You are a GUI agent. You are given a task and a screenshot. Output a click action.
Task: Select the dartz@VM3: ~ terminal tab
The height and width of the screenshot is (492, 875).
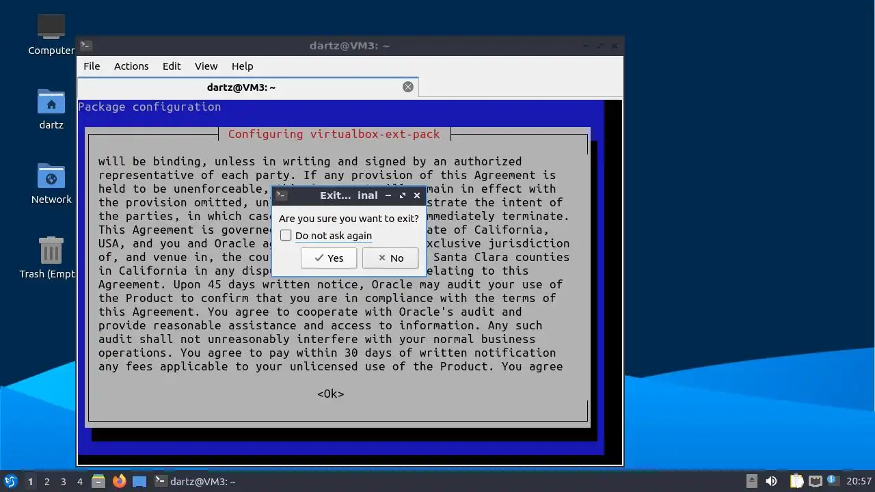pos(247,87)
